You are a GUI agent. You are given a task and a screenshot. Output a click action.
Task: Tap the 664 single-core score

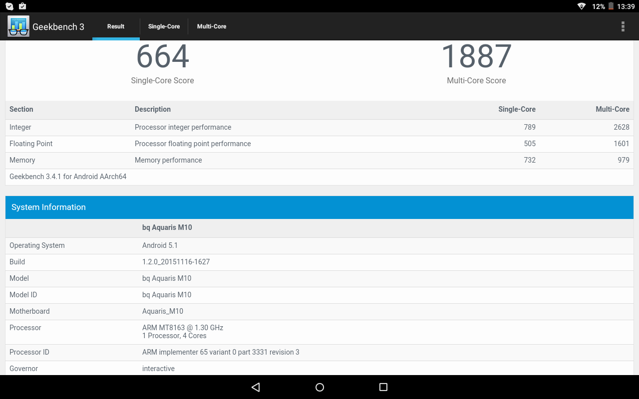point(162,57)
